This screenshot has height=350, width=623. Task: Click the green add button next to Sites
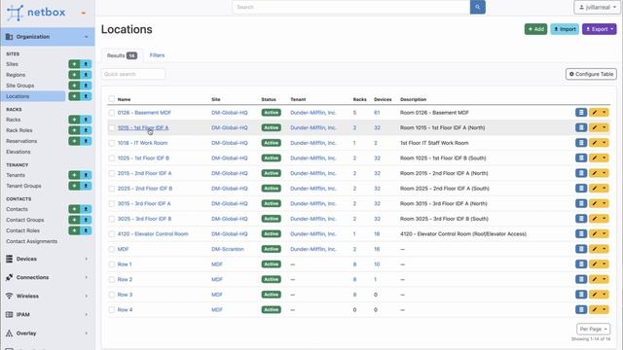click(74, 64)
